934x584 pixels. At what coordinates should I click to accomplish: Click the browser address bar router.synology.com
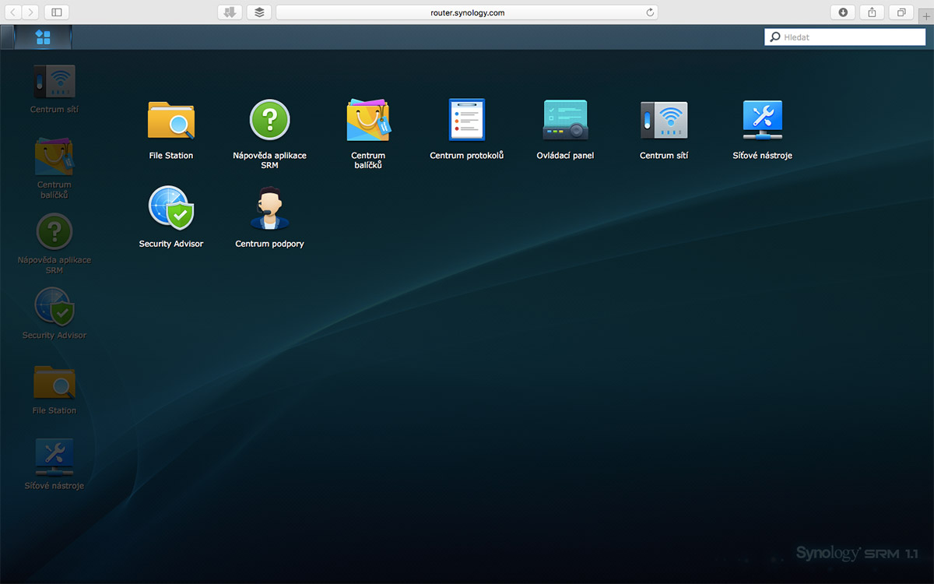467,12
